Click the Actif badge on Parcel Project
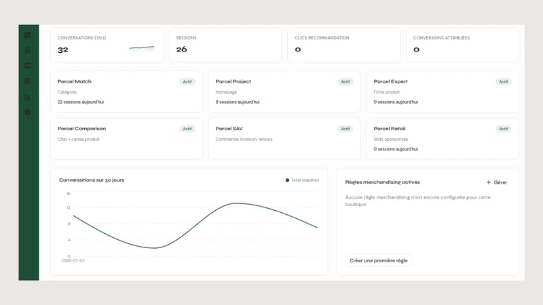This screenshot has width=543, height=305. [x=345, y=81]
